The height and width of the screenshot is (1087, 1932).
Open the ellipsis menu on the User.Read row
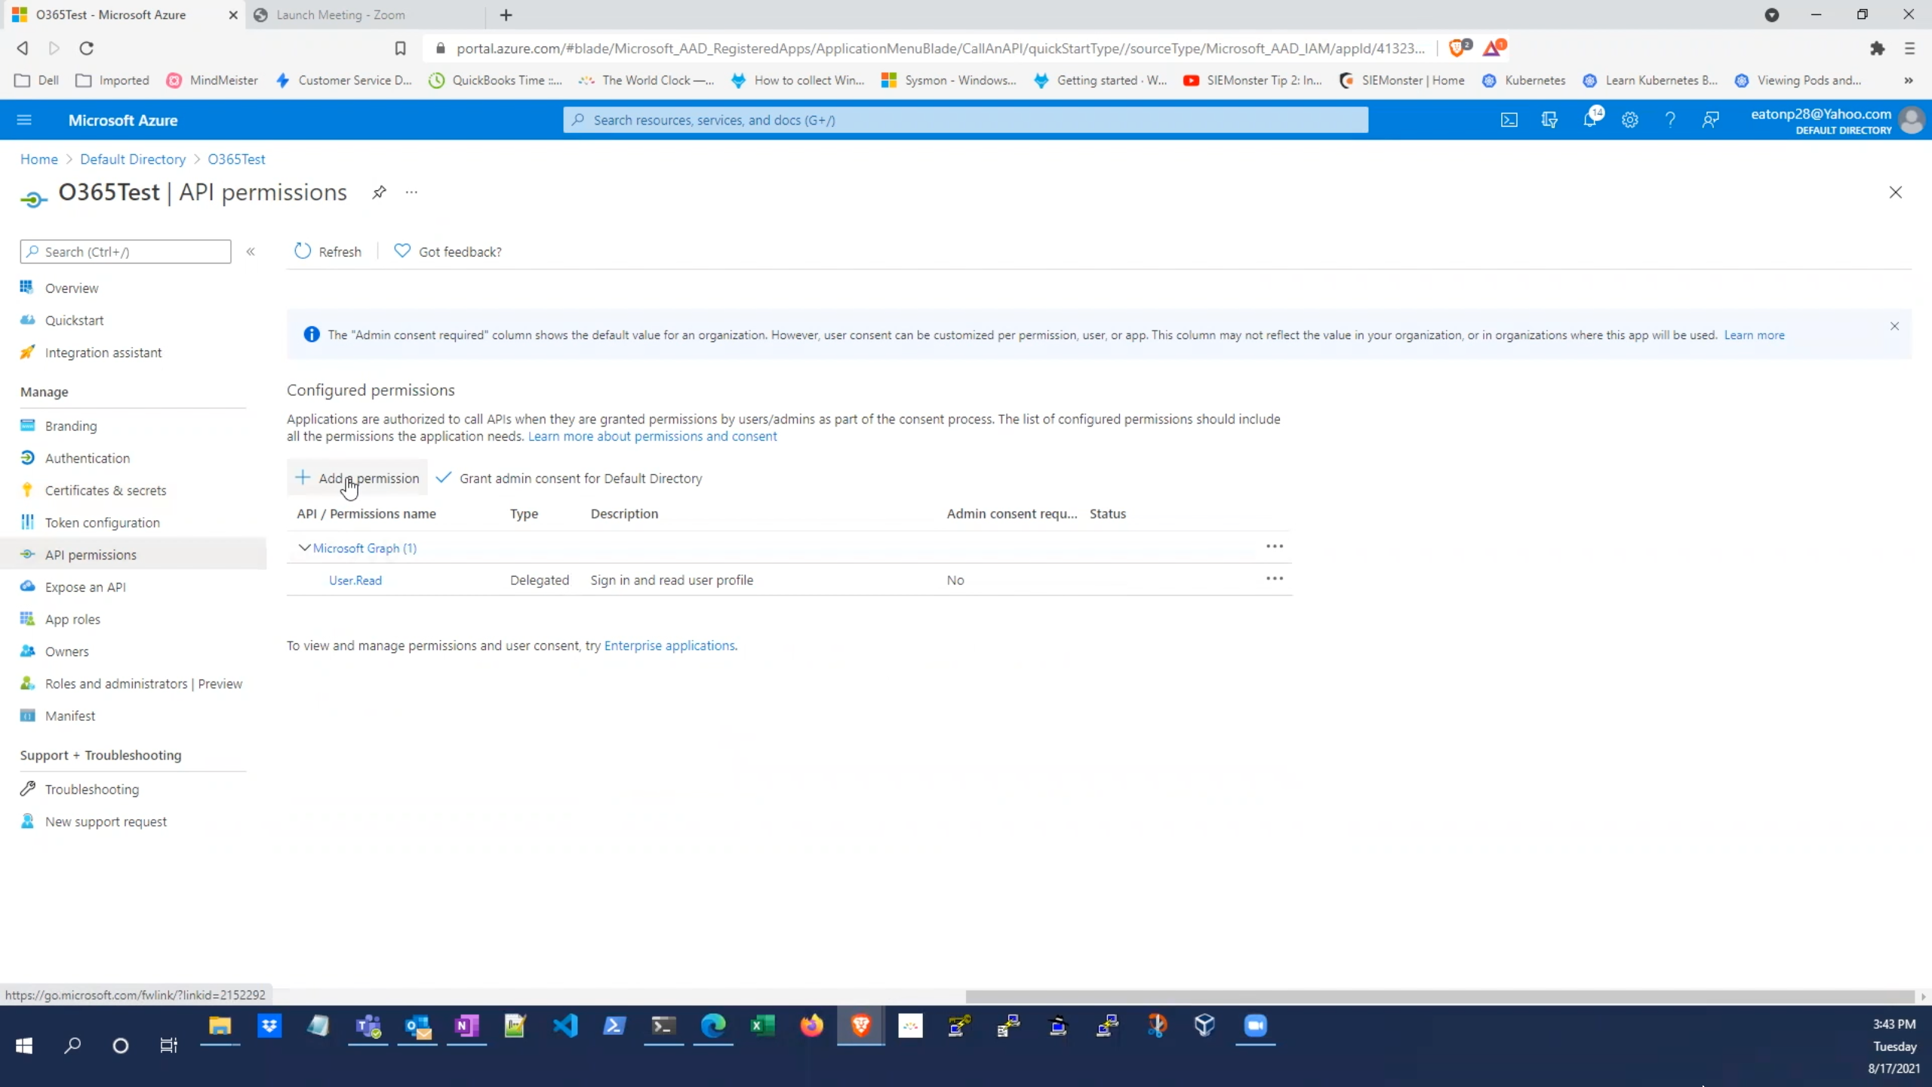click(1274, 578)
